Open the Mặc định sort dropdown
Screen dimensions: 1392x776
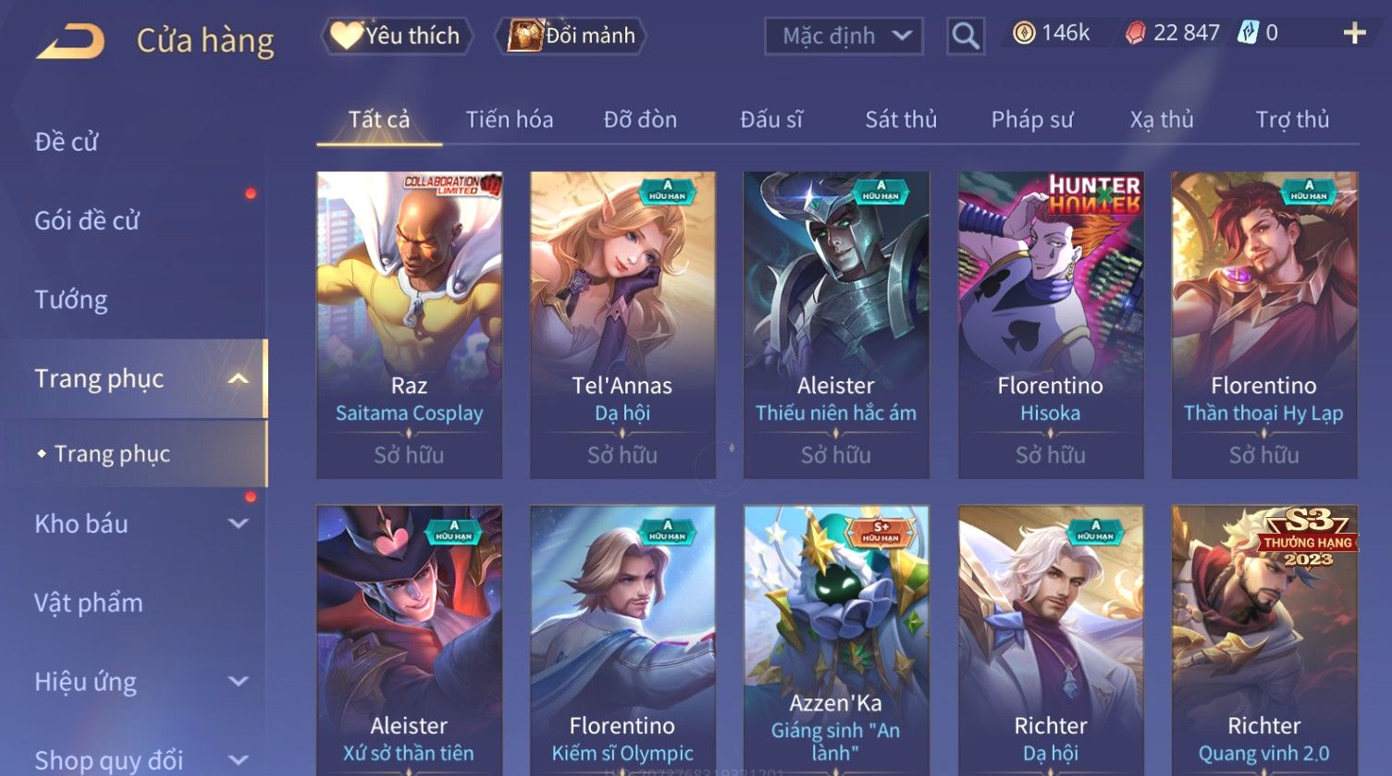coord(844,36)
